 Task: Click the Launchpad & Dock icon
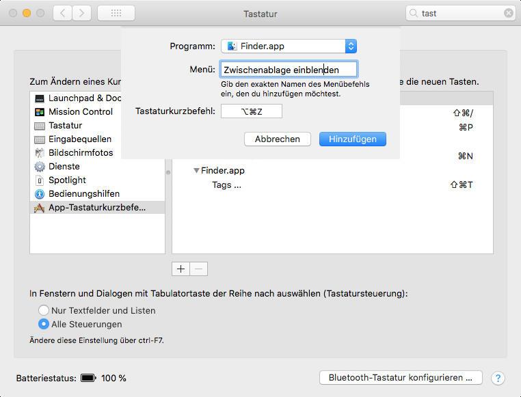pyautogui.click(x=40, y=98)
